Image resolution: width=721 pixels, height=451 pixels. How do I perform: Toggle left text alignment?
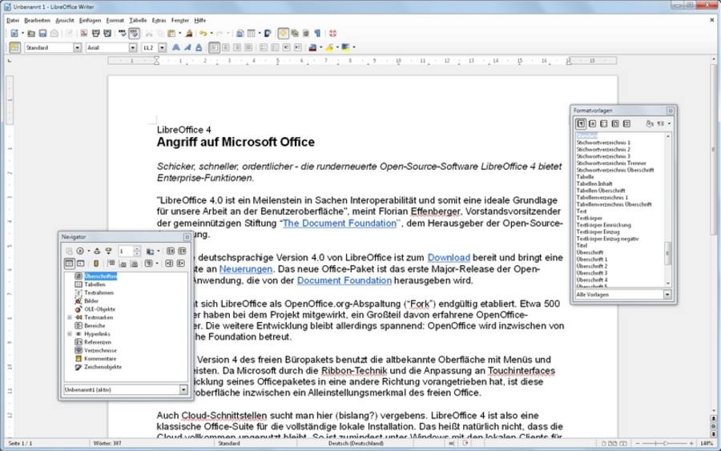pyautogui.click(x=214, y=47)
